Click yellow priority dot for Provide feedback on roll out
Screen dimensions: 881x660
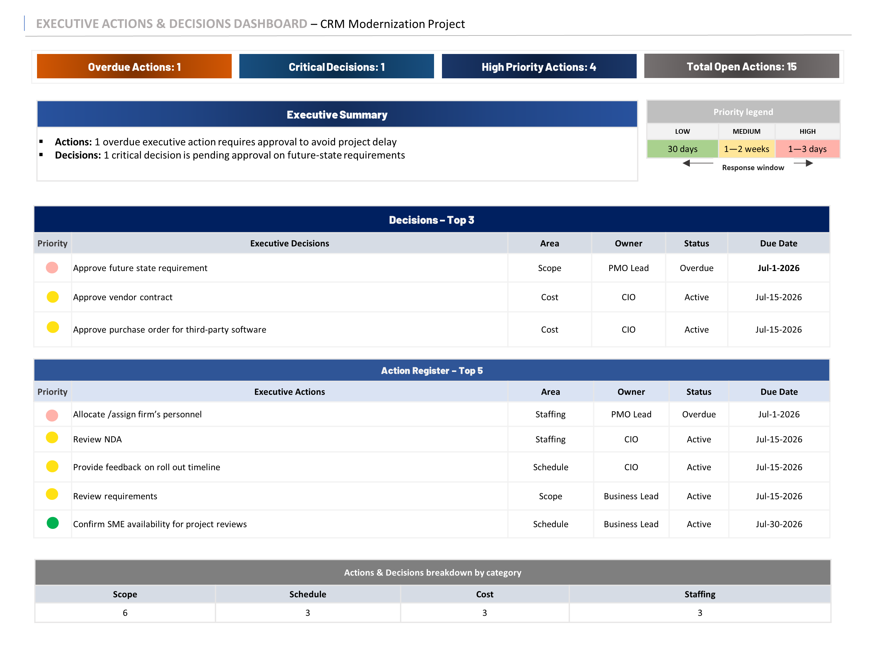point(52,466)
